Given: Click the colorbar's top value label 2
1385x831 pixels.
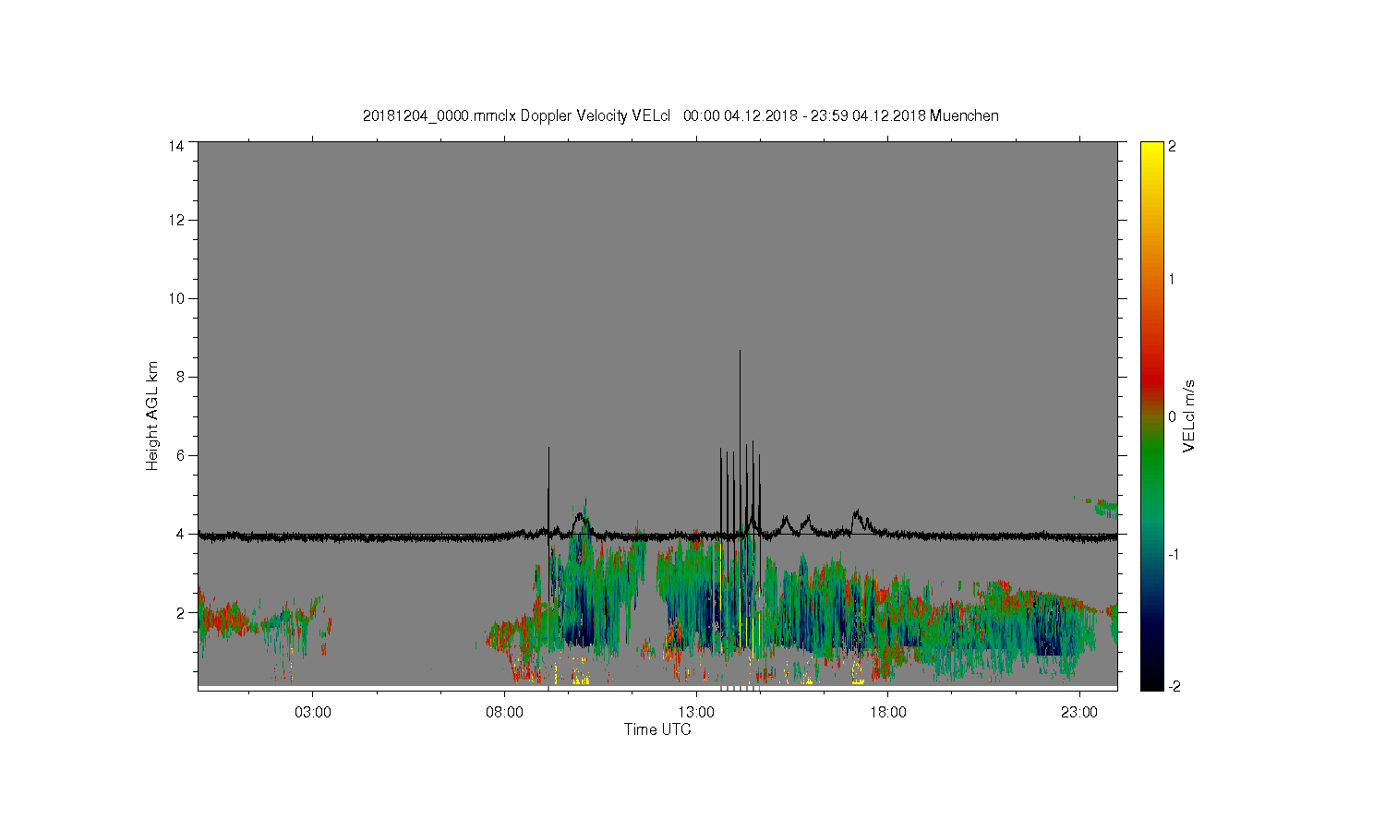Looking at the screenshot, I should (1173, 146).
